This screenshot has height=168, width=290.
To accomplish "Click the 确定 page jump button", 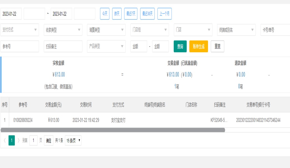I will pyautogui.click(x=49, y=141).
